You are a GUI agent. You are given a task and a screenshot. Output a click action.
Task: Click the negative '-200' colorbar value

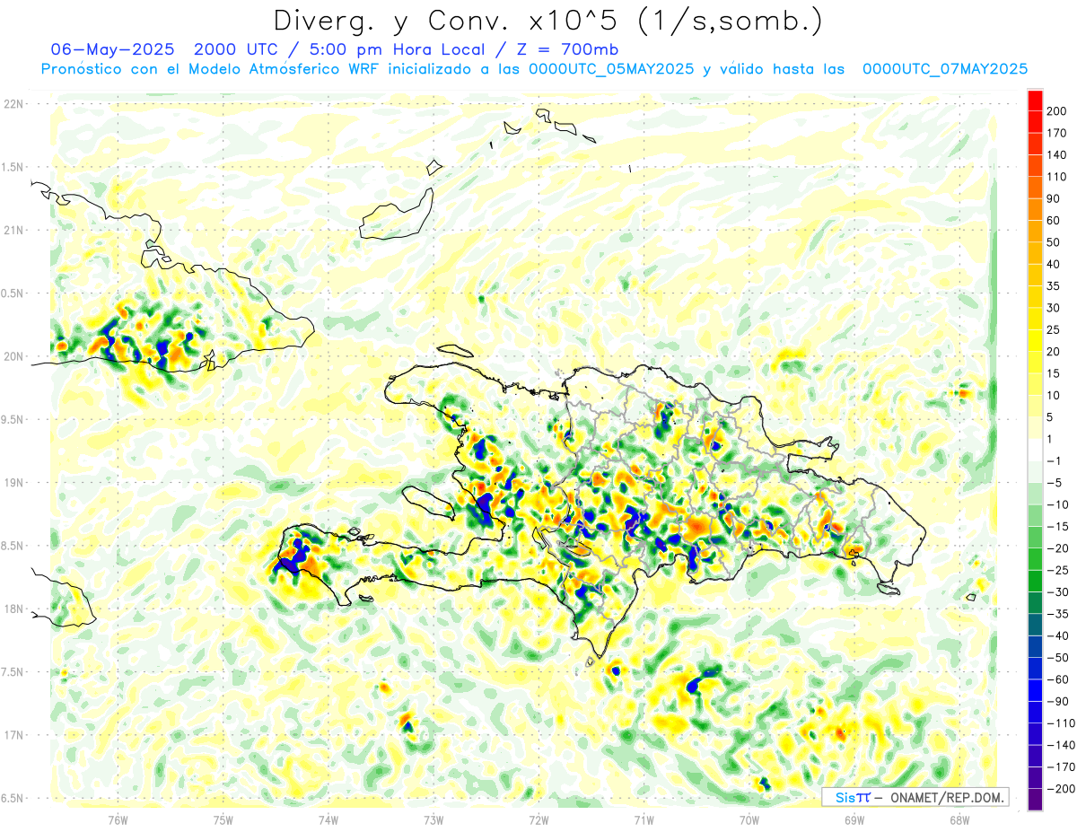pos(1060,788)
